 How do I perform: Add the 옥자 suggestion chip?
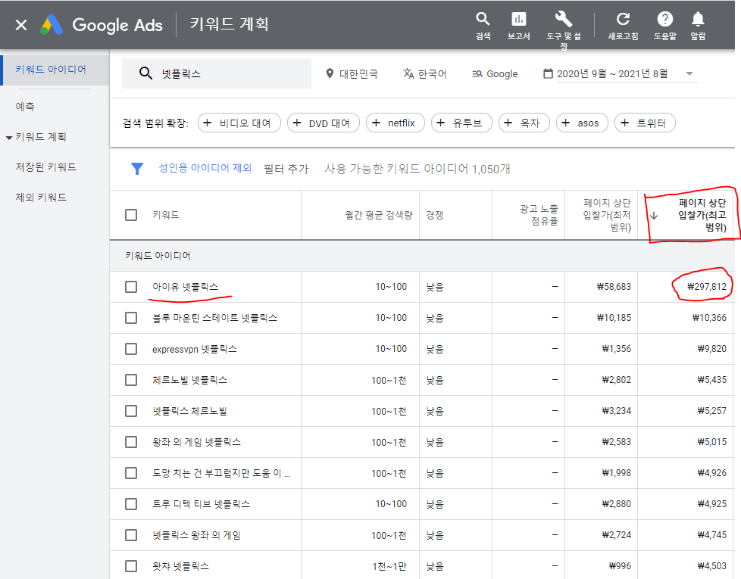[x=524, y=123]
